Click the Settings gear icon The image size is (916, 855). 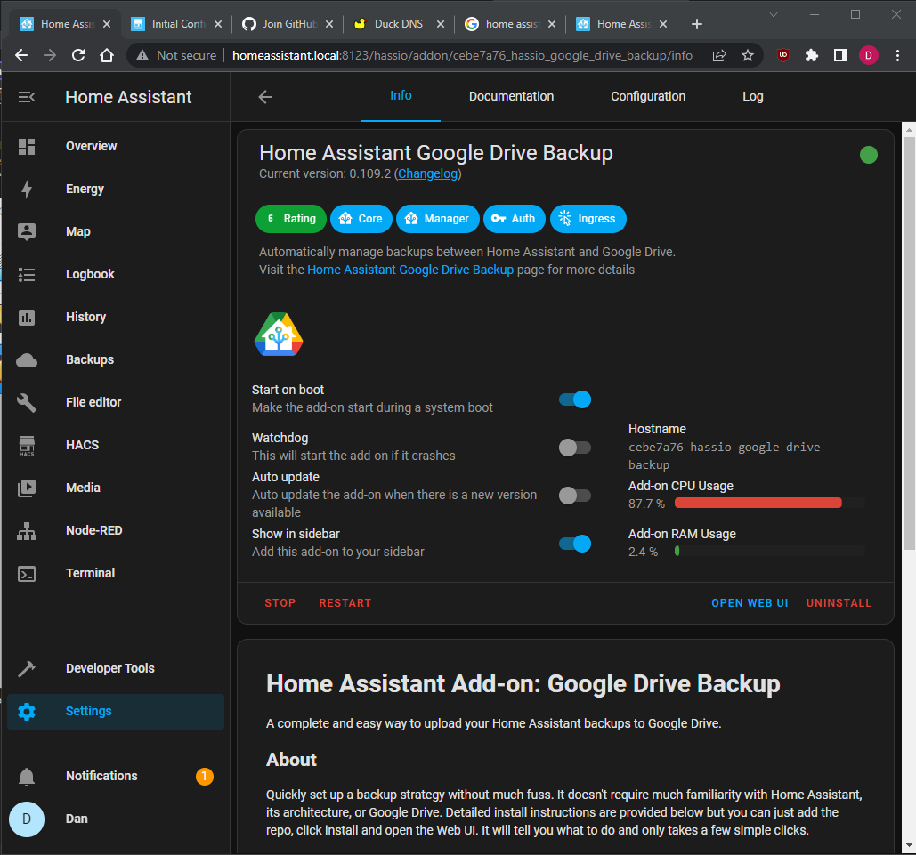coord(27,712)
